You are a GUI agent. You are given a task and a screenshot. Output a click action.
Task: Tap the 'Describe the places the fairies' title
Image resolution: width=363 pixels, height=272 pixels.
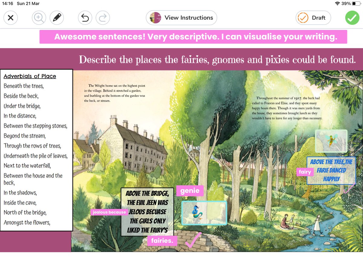(217, 60)
